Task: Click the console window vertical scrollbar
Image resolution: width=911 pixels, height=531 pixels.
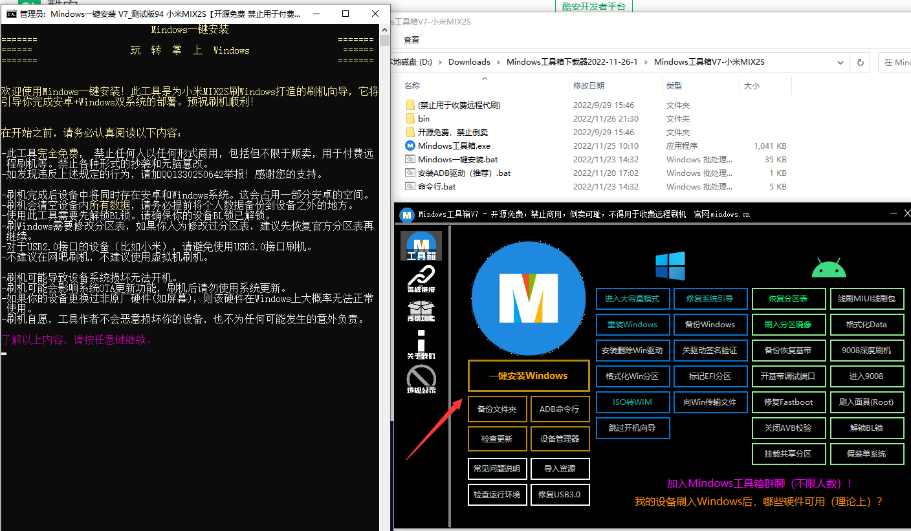Action: pos(384,278)
